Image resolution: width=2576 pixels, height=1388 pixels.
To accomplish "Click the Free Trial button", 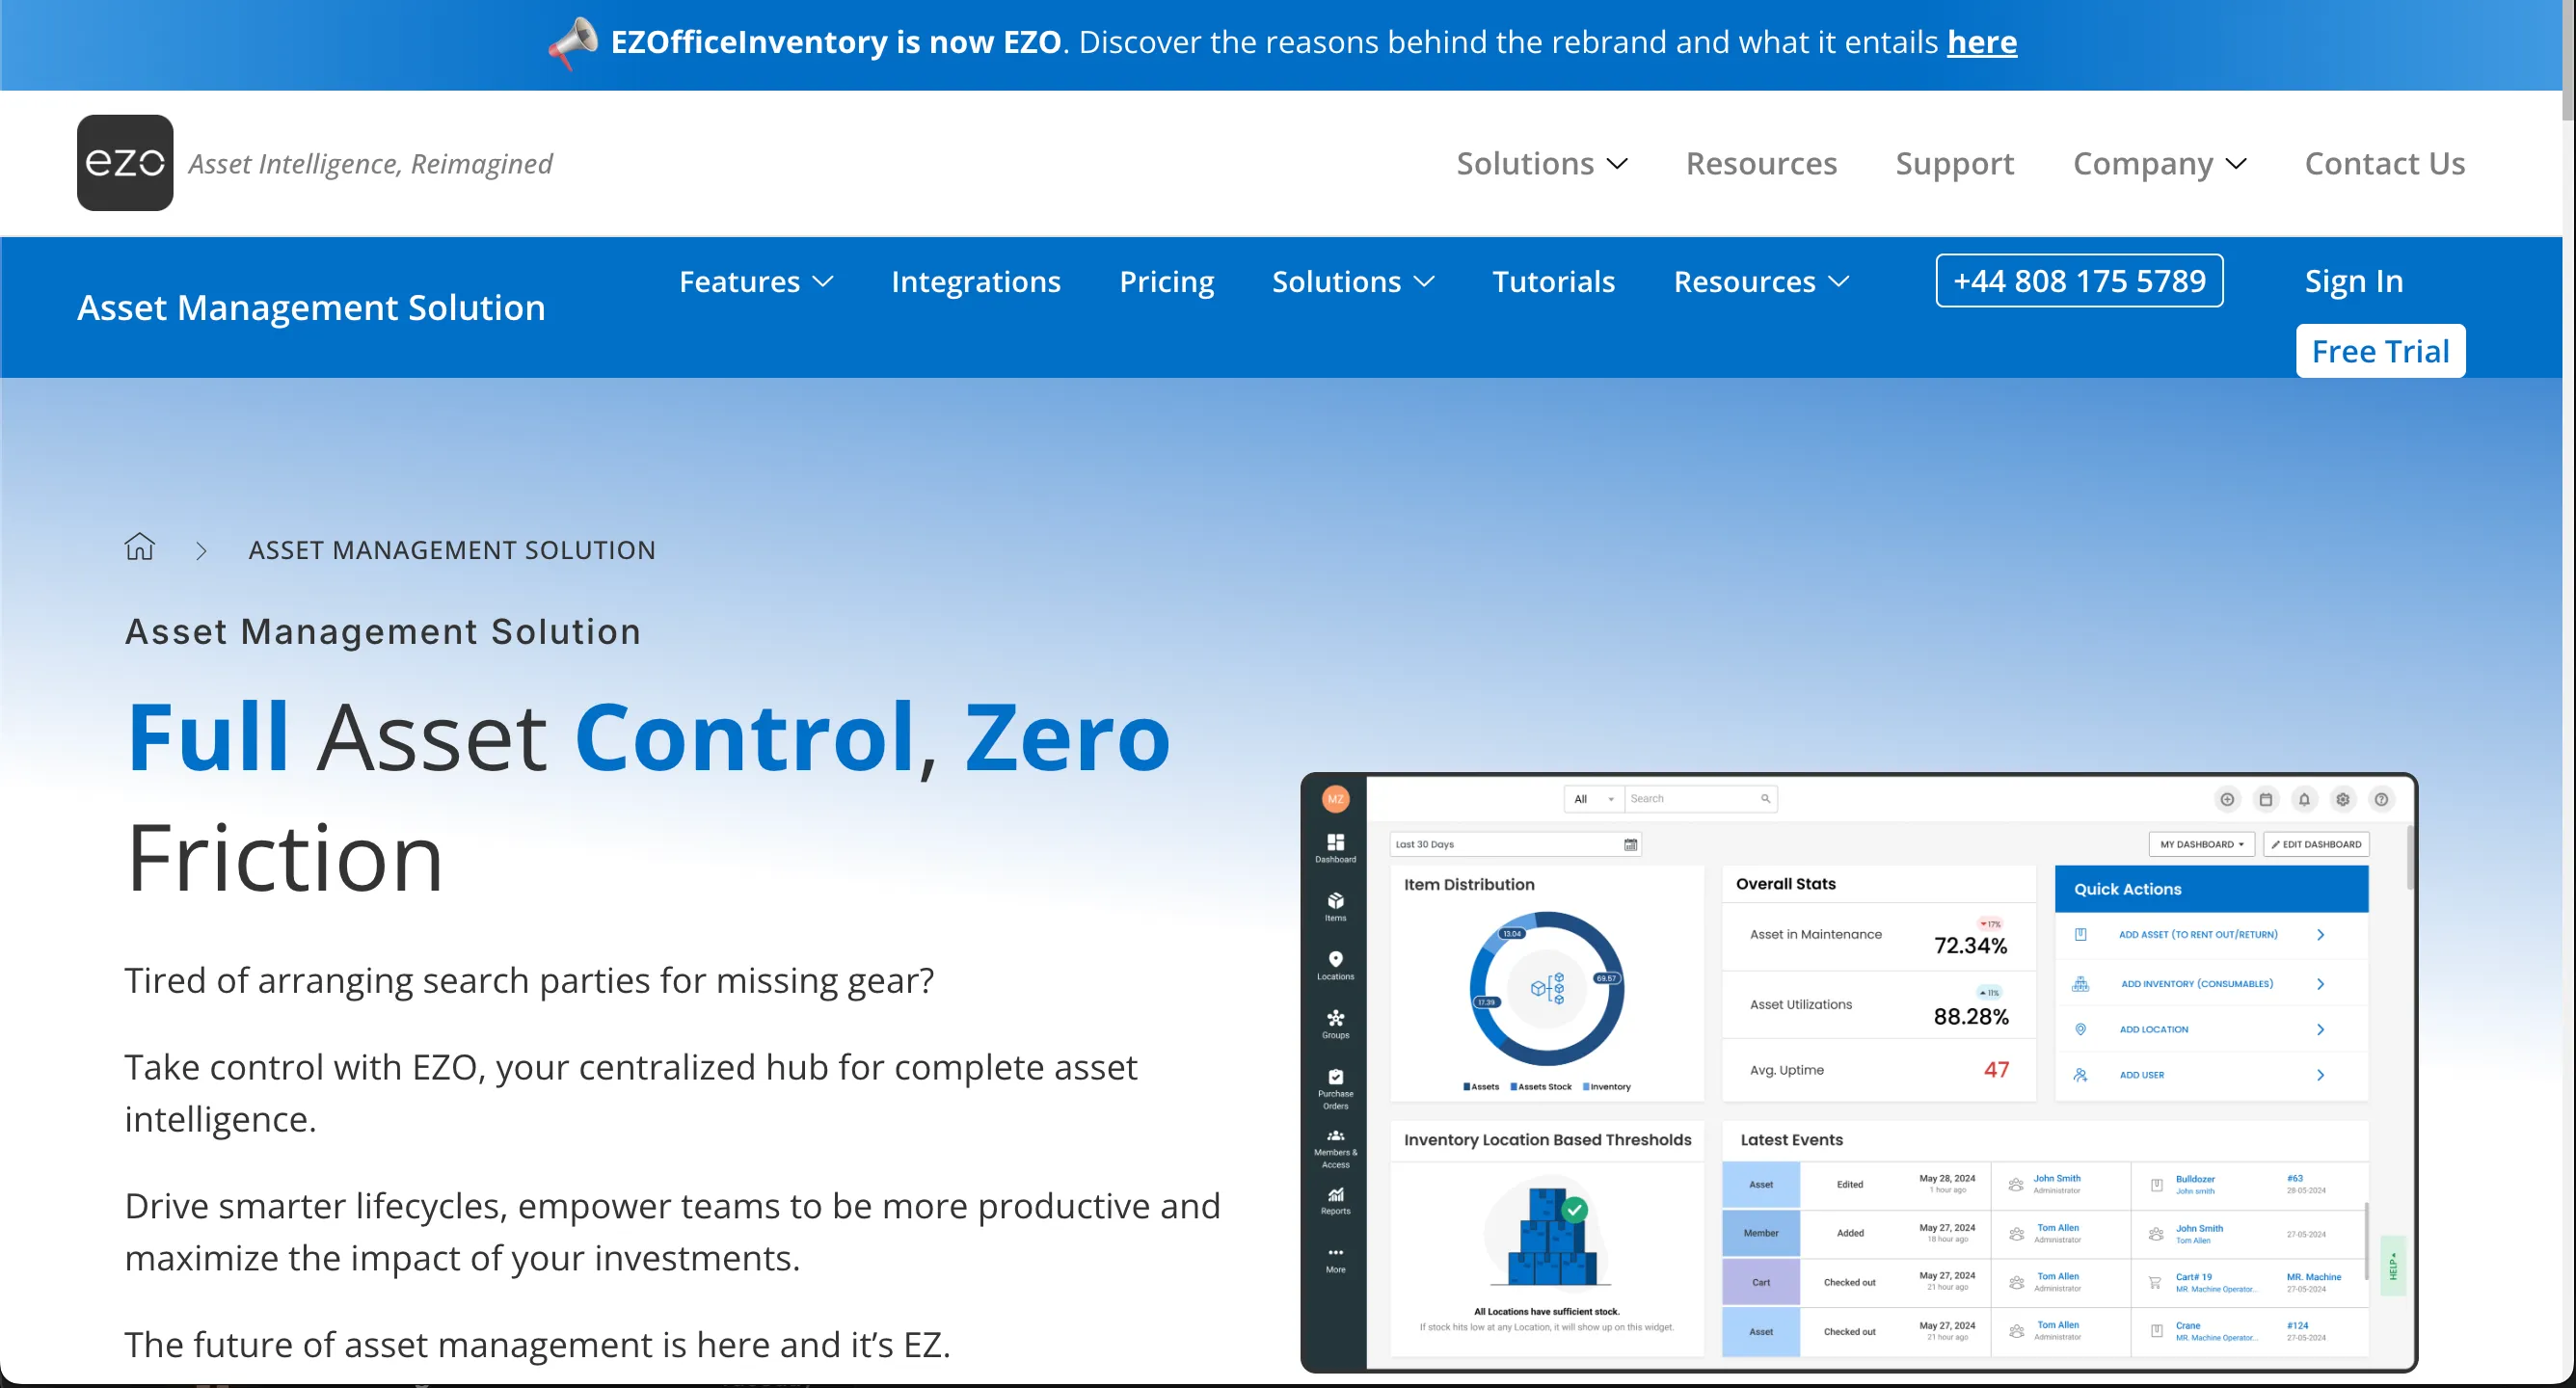I will point(2380,352).
